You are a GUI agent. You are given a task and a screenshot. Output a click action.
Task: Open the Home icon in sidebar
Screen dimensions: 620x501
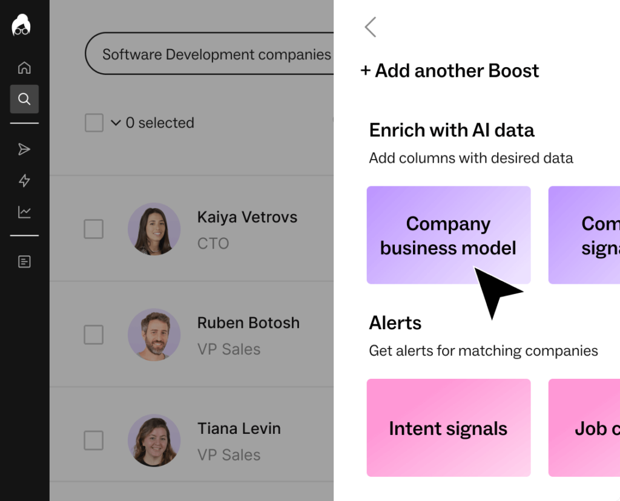click(x=24, y=68)
